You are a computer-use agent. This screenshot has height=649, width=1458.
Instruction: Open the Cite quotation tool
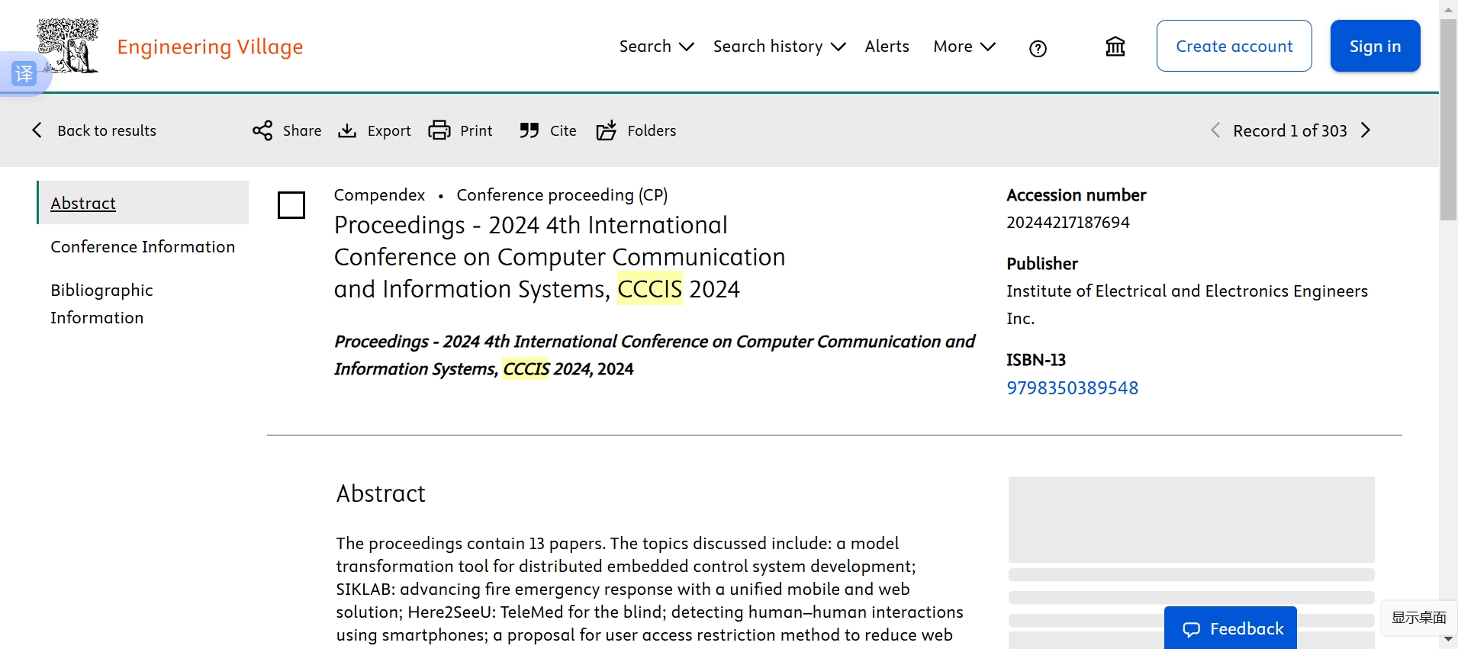548,130
